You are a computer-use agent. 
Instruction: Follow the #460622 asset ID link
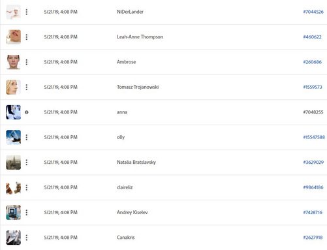pyautogui.click(x=312, y=37)
